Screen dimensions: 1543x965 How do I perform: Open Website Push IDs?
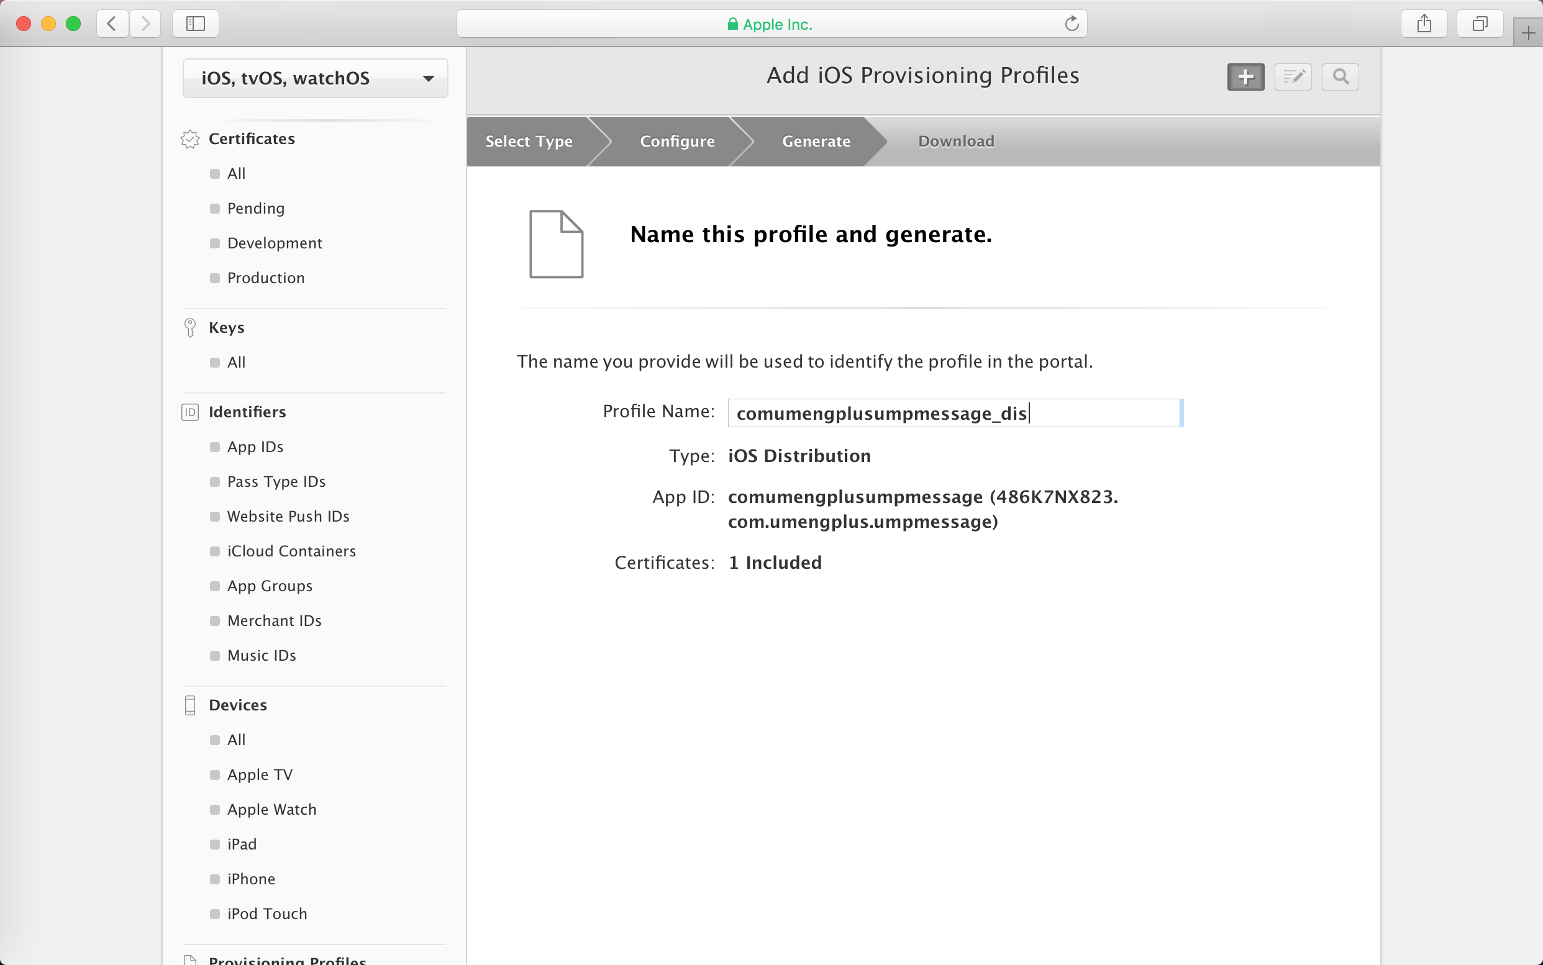(289, 516)
